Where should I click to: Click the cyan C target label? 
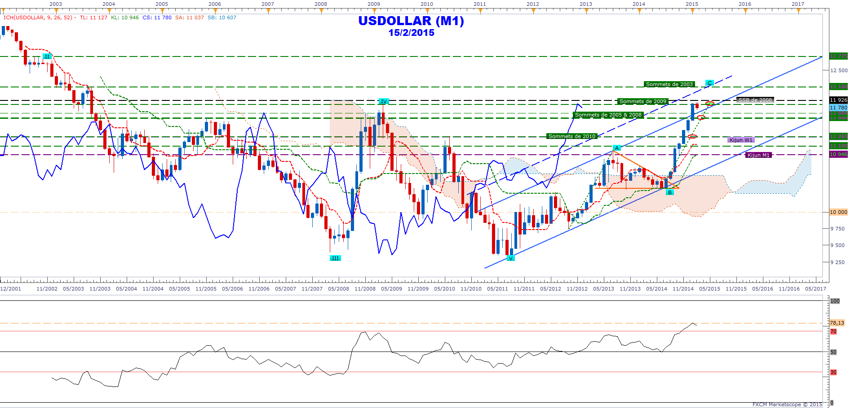pos(709,83)
